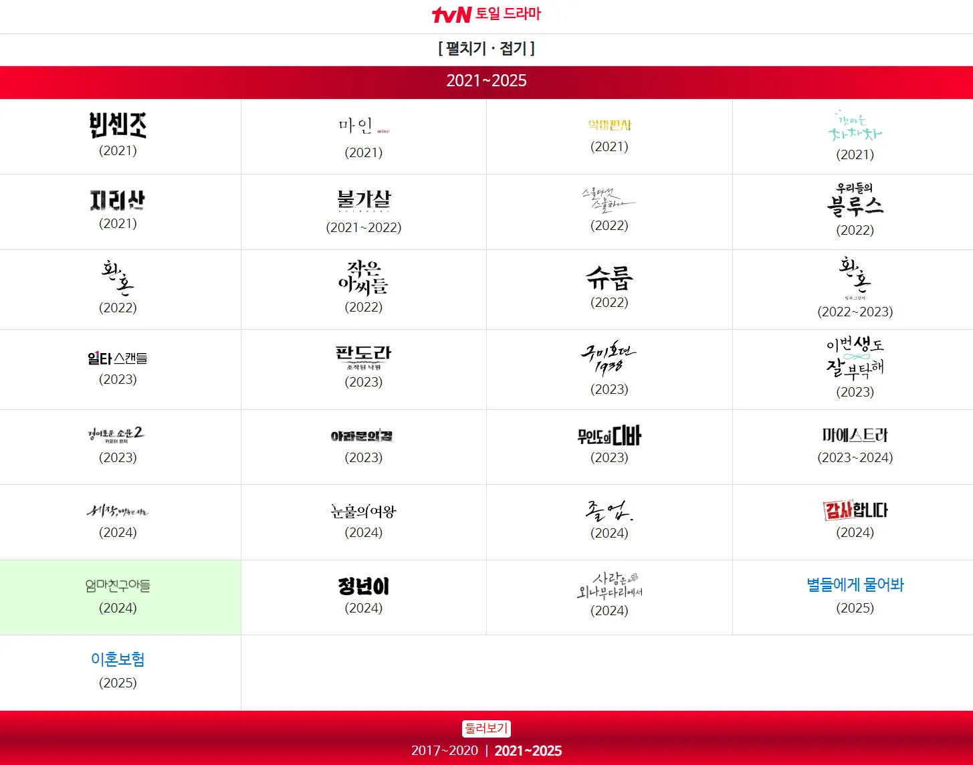Click the 일타 스캔들 logo
The width and height of the screenshot is (973, 765).
pos(118,358)
